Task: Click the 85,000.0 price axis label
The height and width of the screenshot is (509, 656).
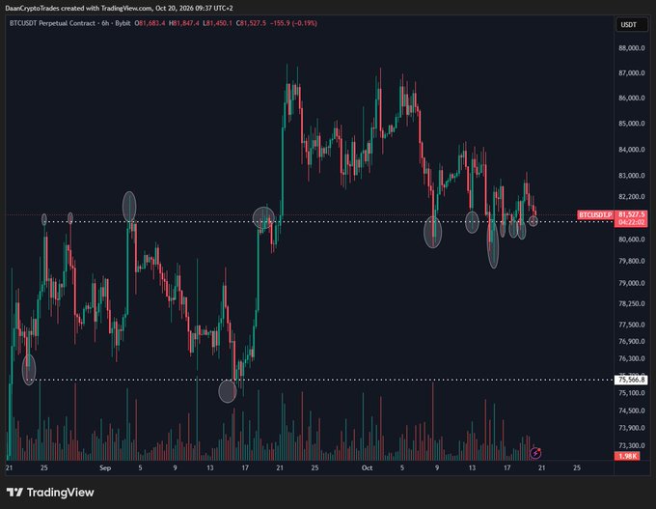Action: [x=632, y=124]
